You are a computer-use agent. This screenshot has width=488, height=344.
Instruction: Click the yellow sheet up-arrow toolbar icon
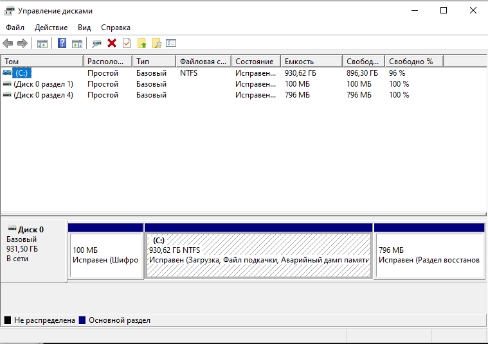[141, 43]
